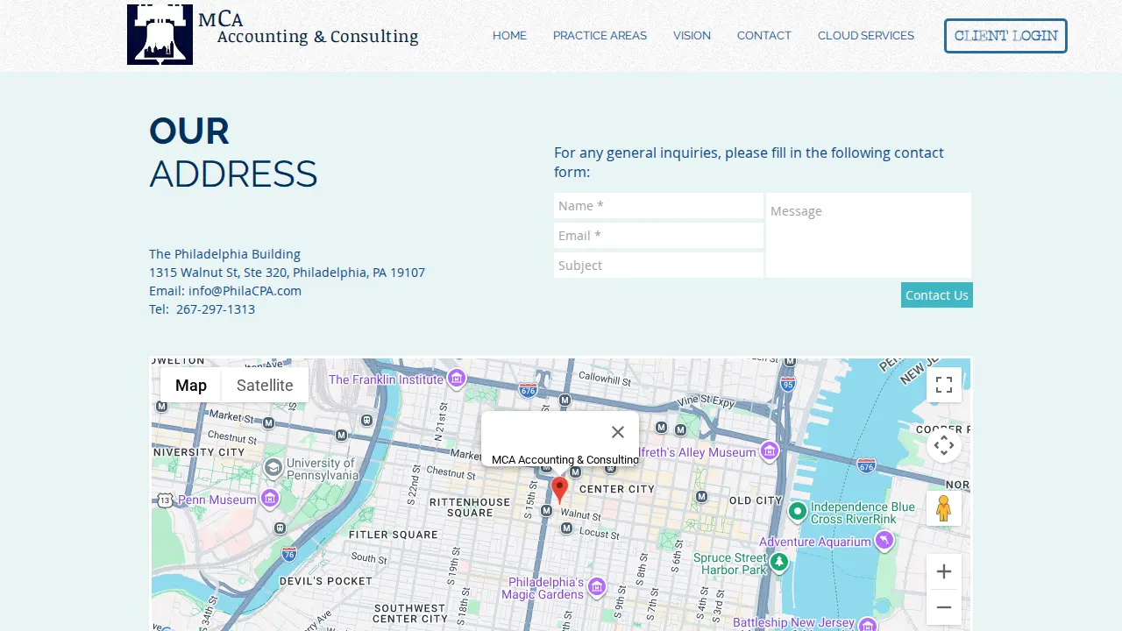Click the 1315 Walnut St address line
The height and width of the screenshot is (631, 1122).
(x=287, y=273)
